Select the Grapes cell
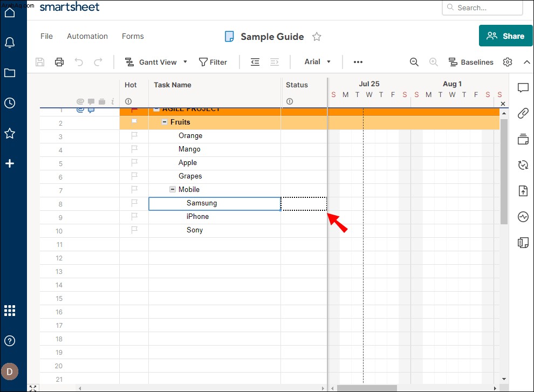Screen dimensions: 534x392 [x=215, y=177]
